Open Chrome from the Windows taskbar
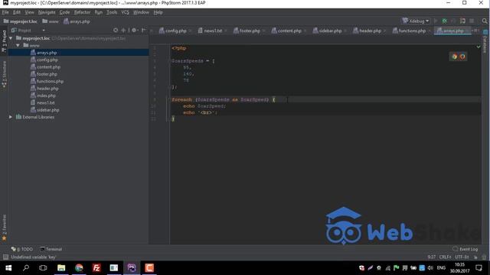 coord(79,268)
